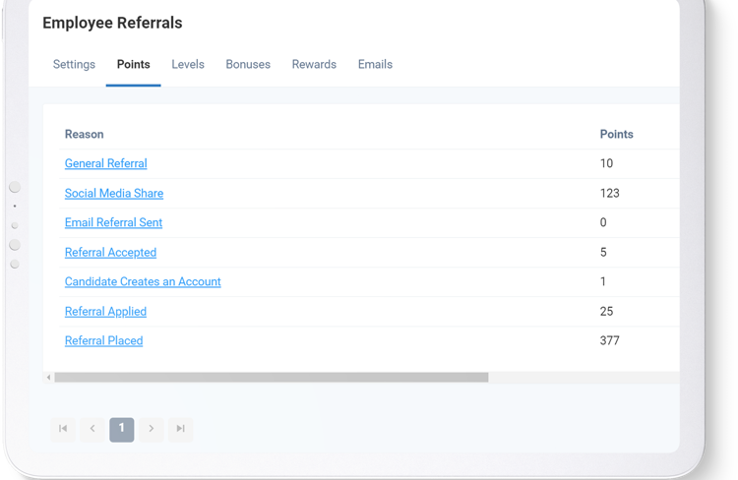Click the horizontal scrollbar thumb
The width and height of the screenshot is (738, 480).
271,378
